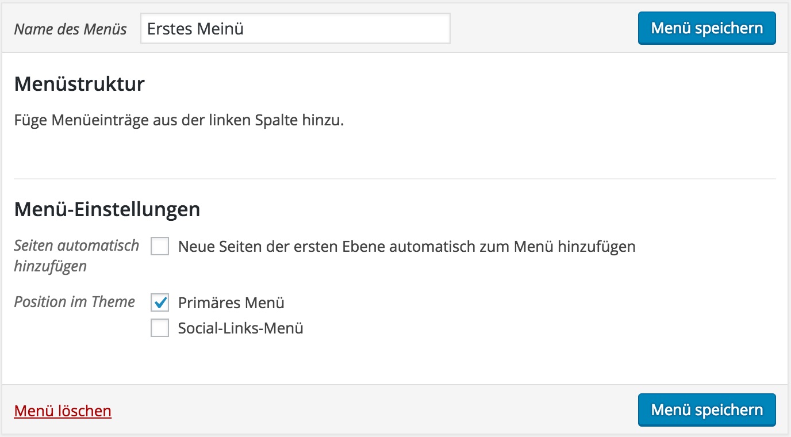
Task: Click the 'Neue Seiten der ersten Ebene' label
Action: click(406, 247)
